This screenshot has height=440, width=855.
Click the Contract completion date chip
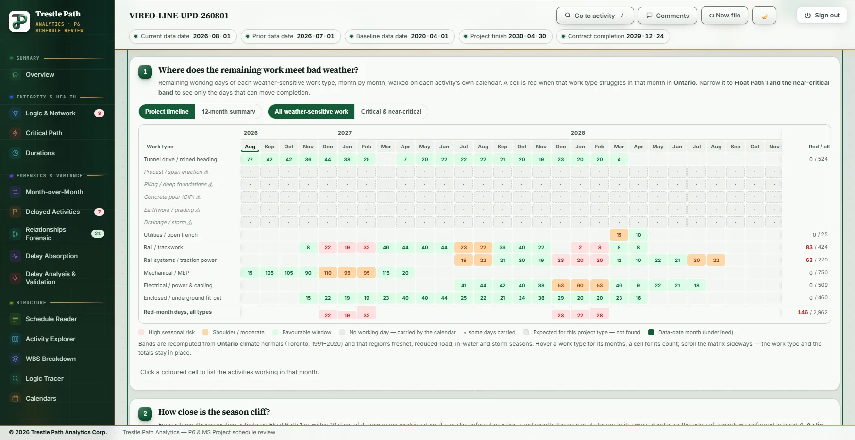[x=613, y=36]
